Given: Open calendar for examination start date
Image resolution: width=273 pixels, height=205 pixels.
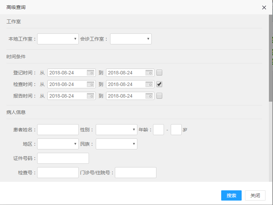Looking at the screenshot, I should point(90,84).
